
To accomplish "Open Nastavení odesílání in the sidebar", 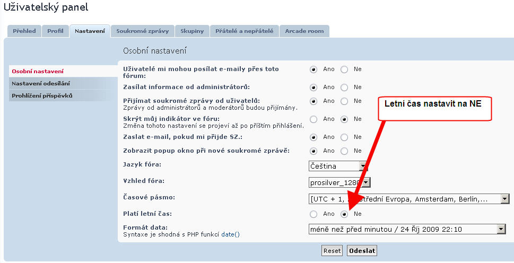I will [x=41, y=83].
